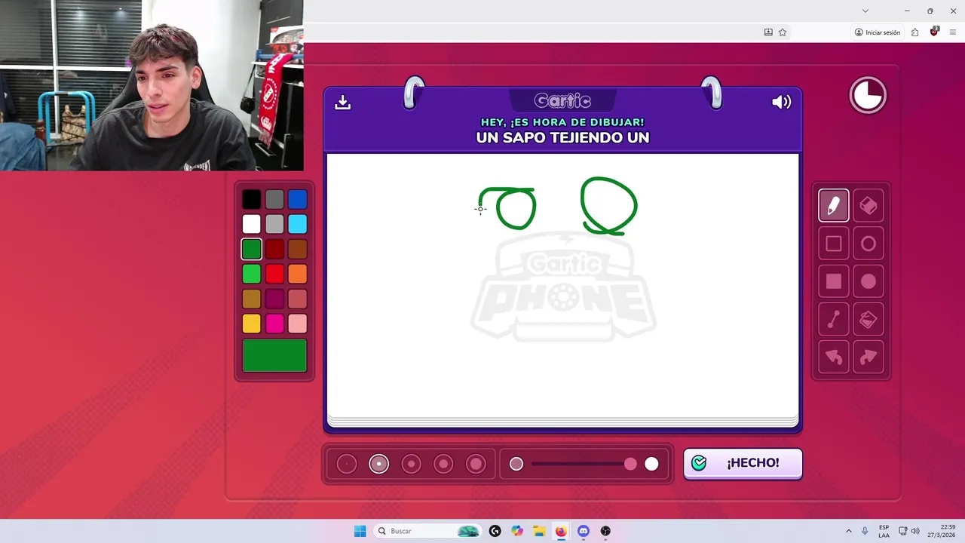Select the brown color swatch
Screen dimensions: 965x543
[x=298, y=249]
